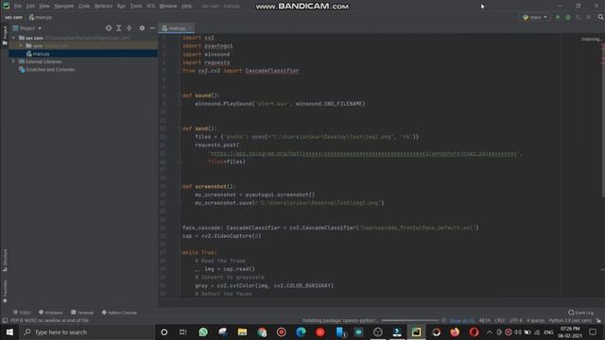
Task: Click the UTF-8 encoding status widget
Action: [x=515, y=321]
